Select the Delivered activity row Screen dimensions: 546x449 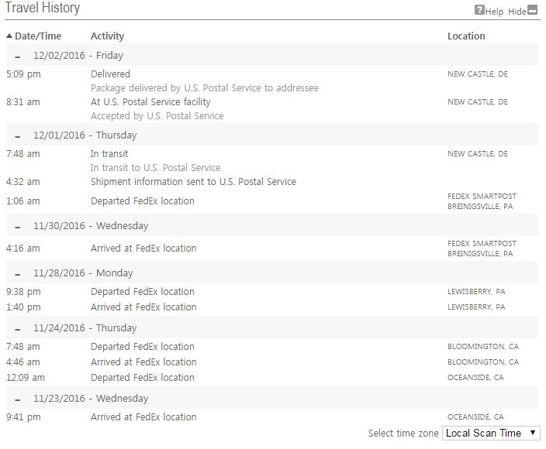coord(110,74)
